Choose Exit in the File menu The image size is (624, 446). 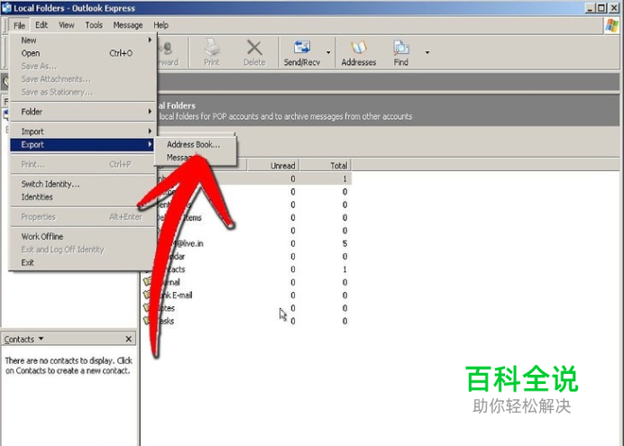(81, 263)
